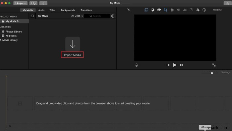Enter full screen playback
The image size is (232, 131).
coord(214,65)
